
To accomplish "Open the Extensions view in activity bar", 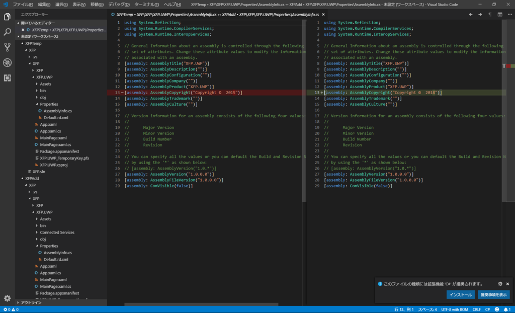I will [x=7, y=77].
